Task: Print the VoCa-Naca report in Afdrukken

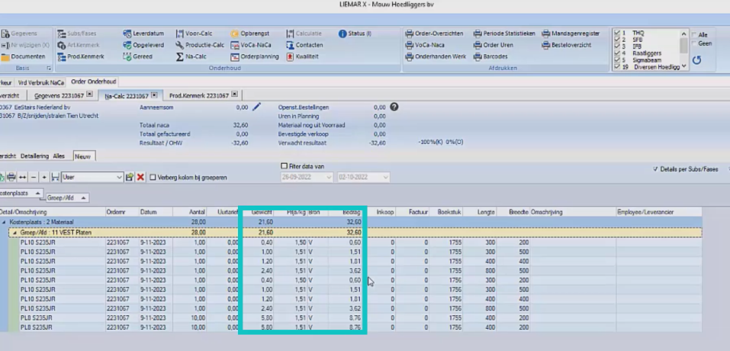Action: point(425,45)
